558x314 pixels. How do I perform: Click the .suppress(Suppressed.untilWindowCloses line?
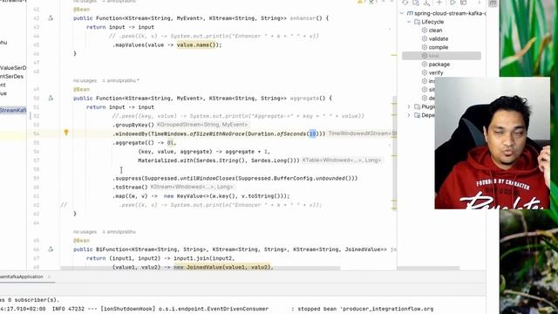[x=235, y=178]
